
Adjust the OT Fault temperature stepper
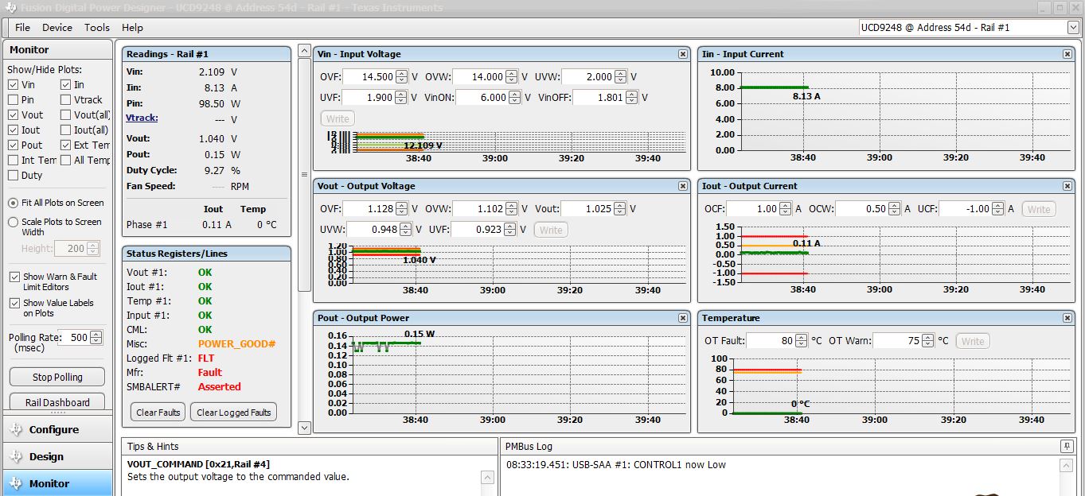pyautogui.click(x=802, y=341)
